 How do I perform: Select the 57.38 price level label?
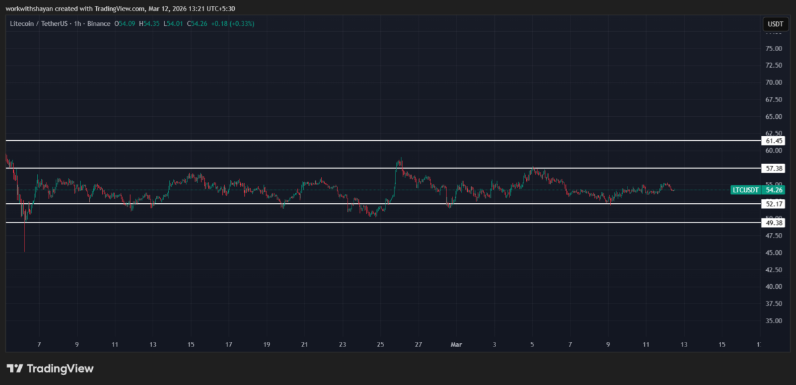tap(775, 169)
